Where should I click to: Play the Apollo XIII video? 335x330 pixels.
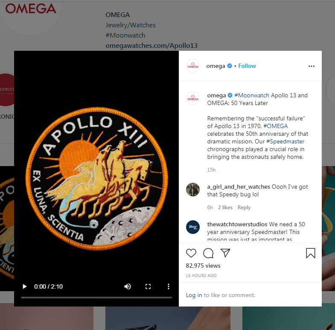point(25,286)
